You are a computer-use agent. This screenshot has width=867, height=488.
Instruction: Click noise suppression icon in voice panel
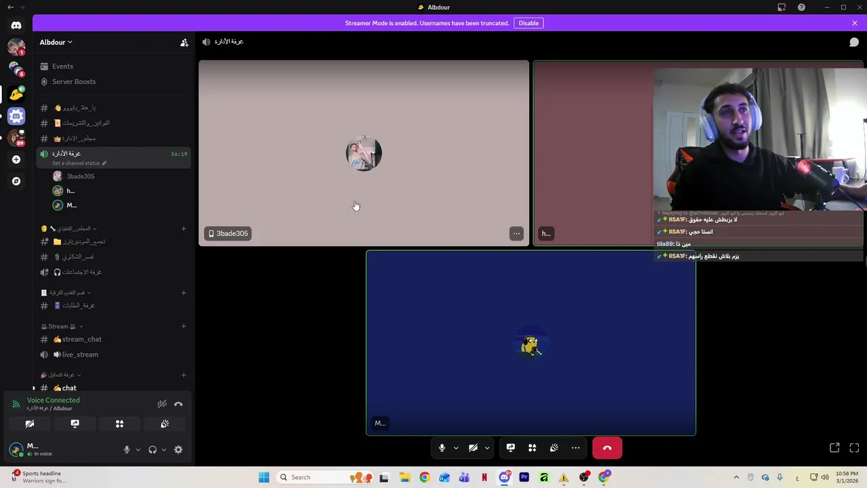(162, 404)
